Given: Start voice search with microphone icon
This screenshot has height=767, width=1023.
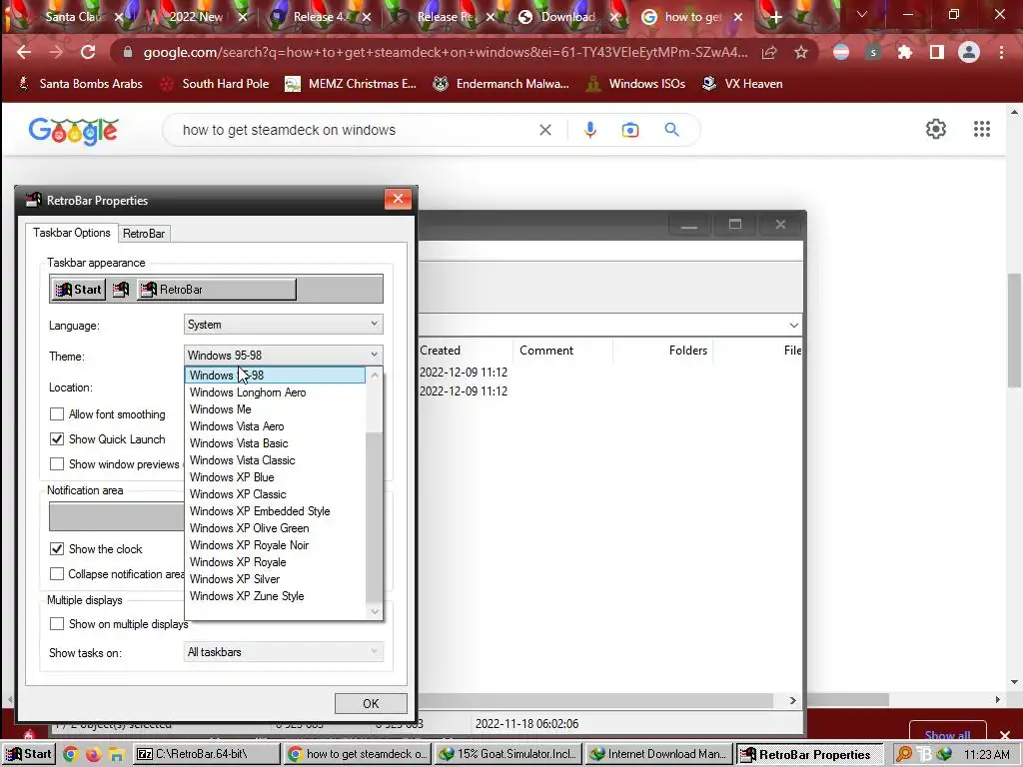Looking at the screenshot, I should [x=589, y=130].
